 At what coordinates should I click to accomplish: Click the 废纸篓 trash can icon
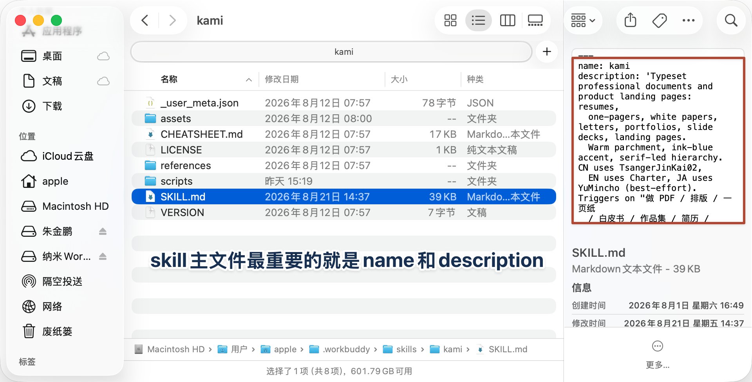click(29, 331)
